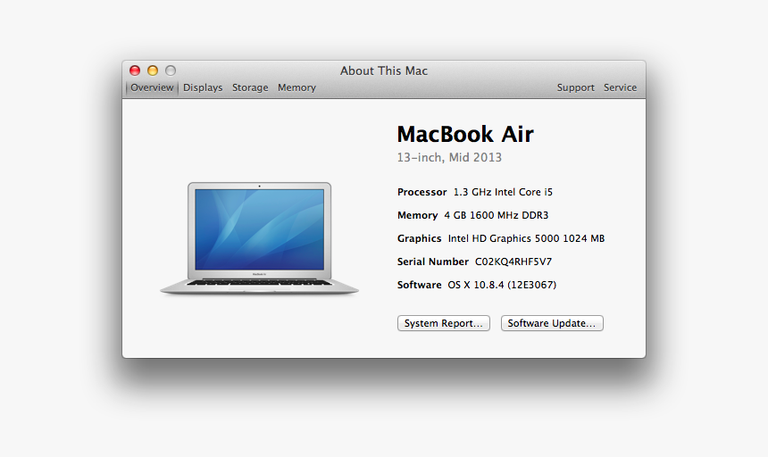The height and width of the screenshot is (457, 768).
Task: Open the Memory tab
Action: [x=296, y=87]
